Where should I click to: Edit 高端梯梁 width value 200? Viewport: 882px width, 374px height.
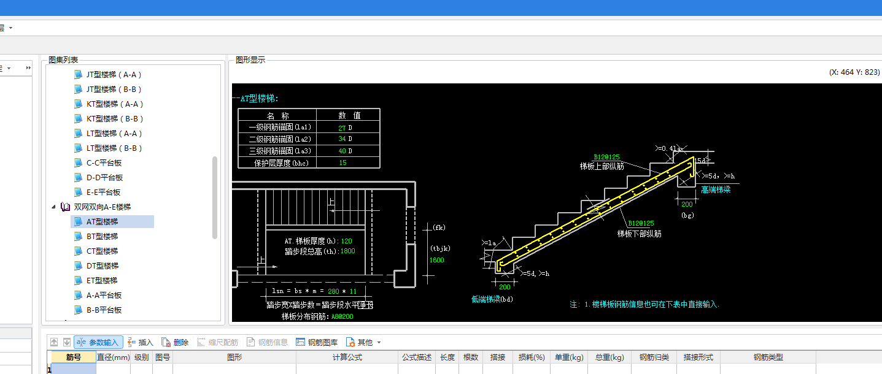click(x=687, y=204)
